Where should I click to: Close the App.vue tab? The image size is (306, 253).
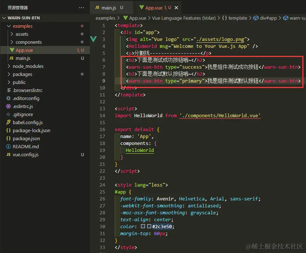[176, 8]
